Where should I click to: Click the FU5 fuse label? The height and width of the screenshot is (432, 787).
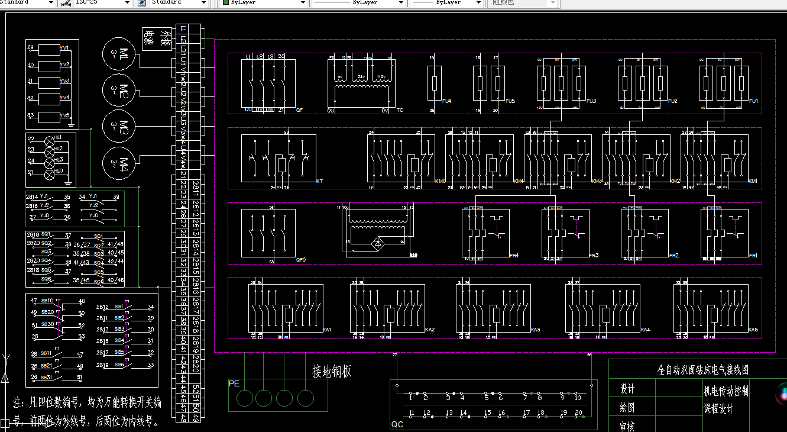pos(510,101)
